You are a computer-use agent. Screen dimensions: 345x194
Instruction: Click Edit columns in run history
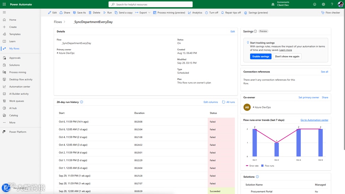coord(211,102)
